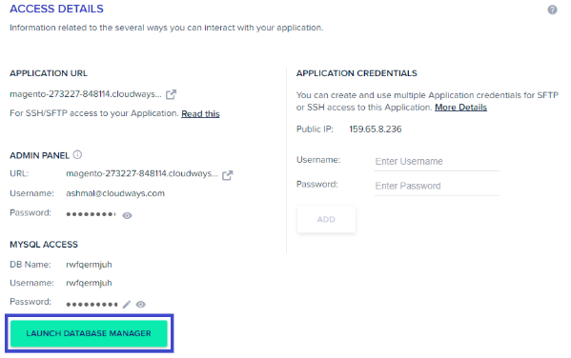The image size is (571, 358).
Task: Focus the Enter Username field
Action: tap(437, 162)
